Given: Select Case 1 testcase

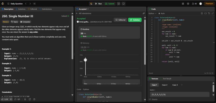Looking at the screenshot, I should (154, 85).
